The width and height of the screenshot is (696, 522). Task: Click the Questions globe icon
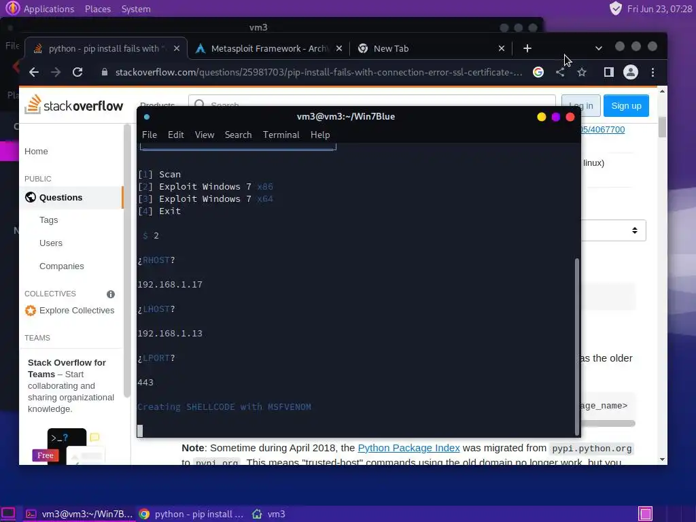30,198
